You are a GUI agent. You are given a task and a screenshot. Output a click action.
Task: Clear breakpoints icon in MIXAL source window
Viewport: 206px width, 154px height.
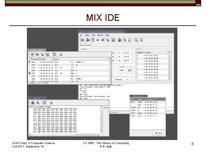42,54
